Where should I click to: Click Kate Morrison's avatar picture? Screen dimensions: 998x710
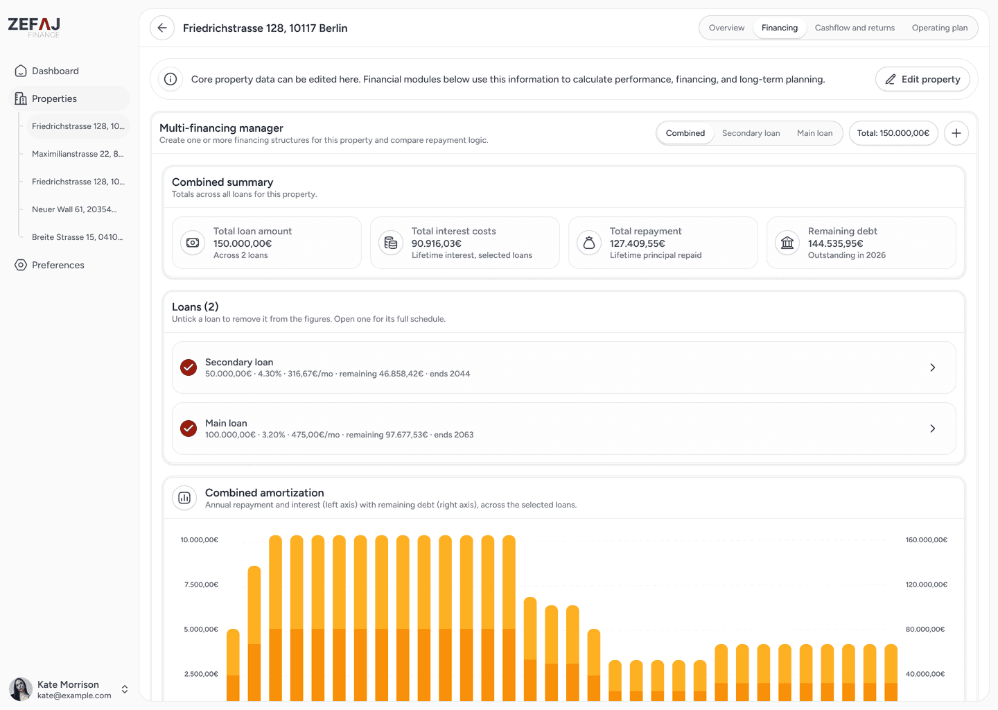(x=21, y=689)
